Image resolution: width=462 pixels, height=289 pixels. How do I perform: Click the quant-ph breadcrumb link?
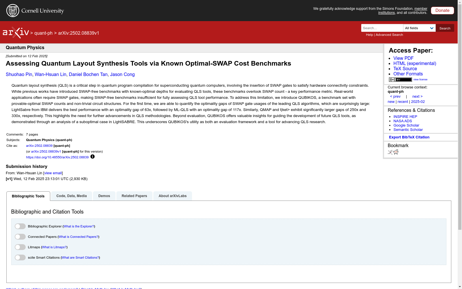click(x=43, y=33)
